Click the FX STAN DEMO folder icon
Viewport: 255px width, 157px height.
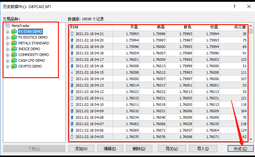click(14, 32)
